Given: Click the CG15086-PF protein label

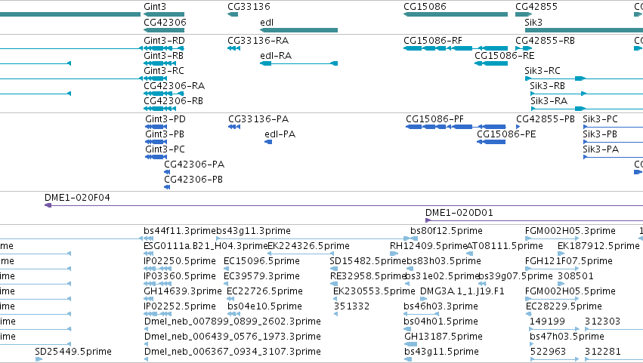Looking at the screenshot, I should (434, 119).
